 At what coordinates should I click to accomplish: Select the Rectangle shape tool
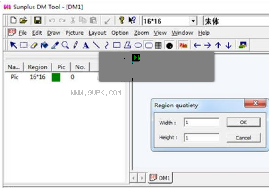(117, 45)
